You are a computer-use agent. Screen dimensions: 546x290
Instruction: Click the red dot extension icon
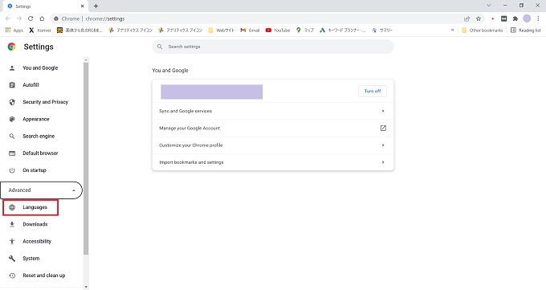tap(493, 18)
